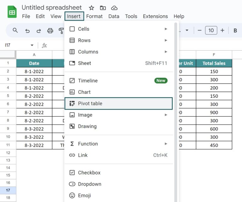Expand the Function submenu
Image resolution: width=242 pixels, height=202 pixels.
(x=118, y=144)
